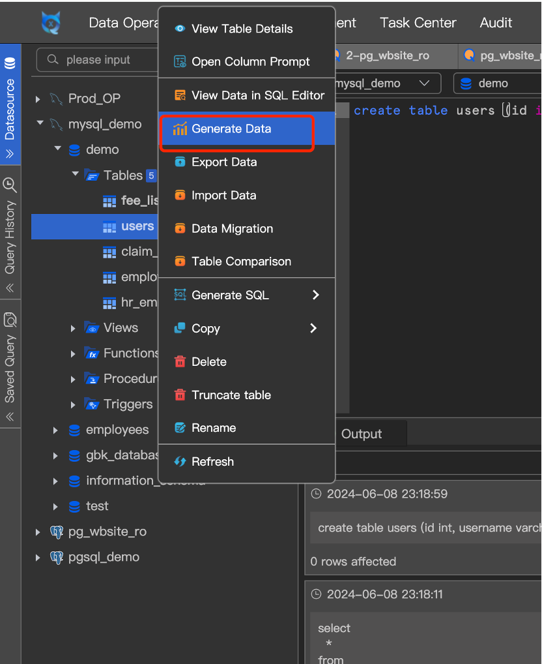Click the Datasource database stack icon

(10, 63)
